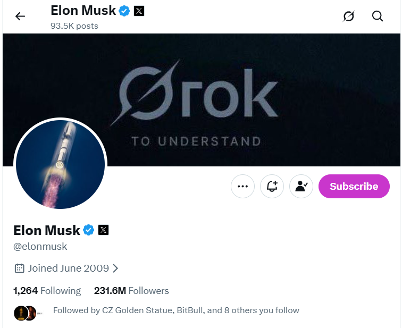Screen dimensions: 402x328
Task: Click the @elonmusk handle text
Action: pyautogui.click(x=40, y=247)
